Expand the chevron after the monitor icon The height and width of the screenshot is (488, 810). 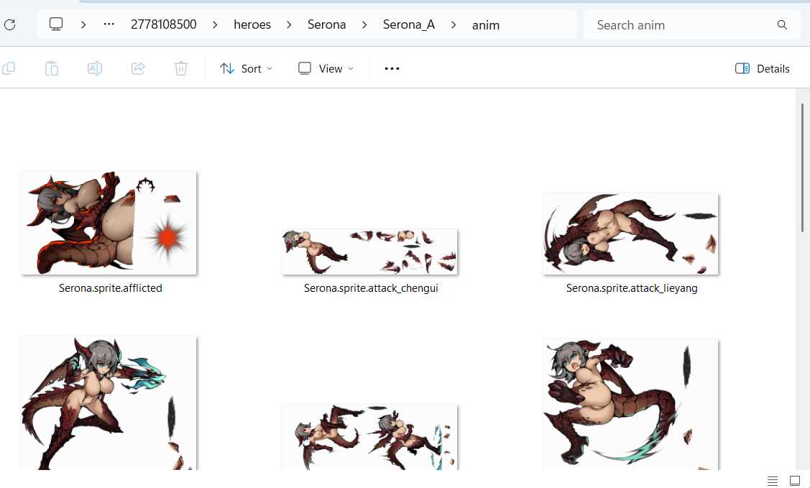point(83,24)
